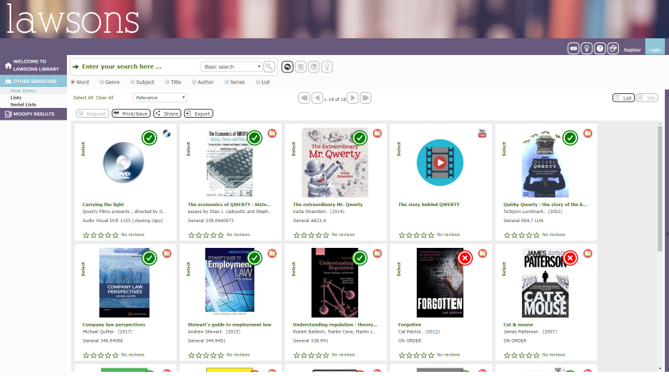Click the lawsons logo
Viewport: 669px width, 376px height.
[72, 19]
